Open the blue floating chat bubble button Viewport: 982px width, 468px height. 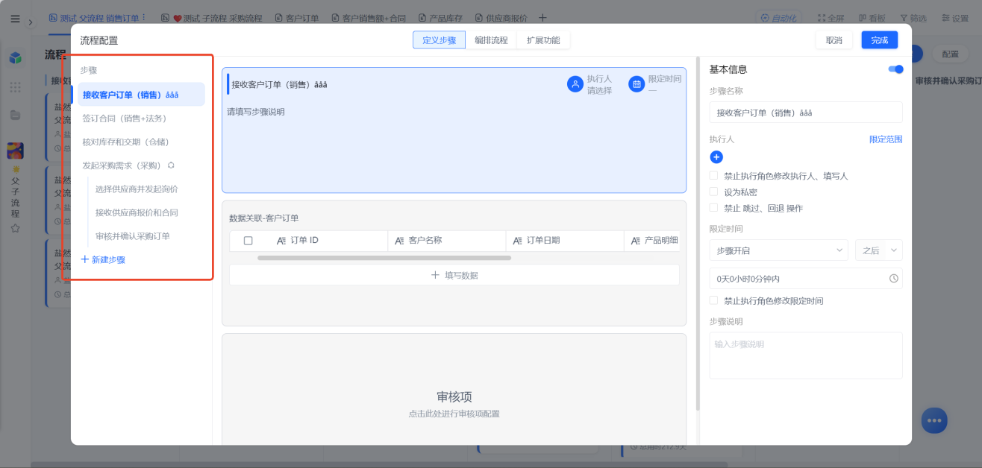tap(934, 420)
